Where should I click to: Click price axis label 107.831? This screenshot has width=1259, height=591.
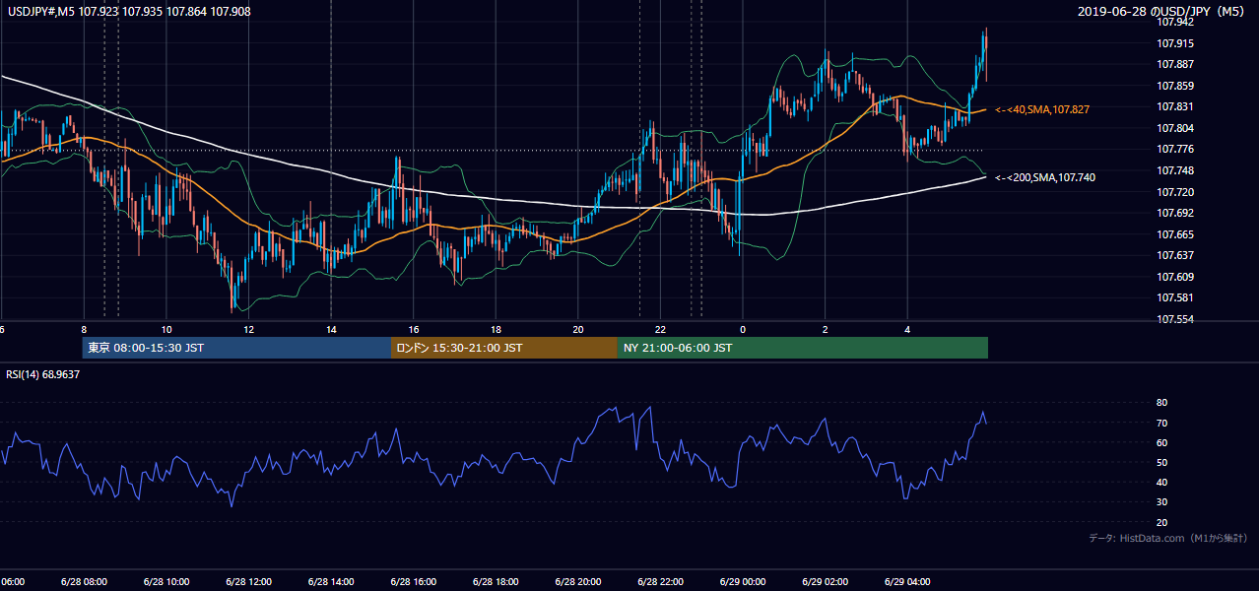pyautogui.click(x=1176, y=106)
